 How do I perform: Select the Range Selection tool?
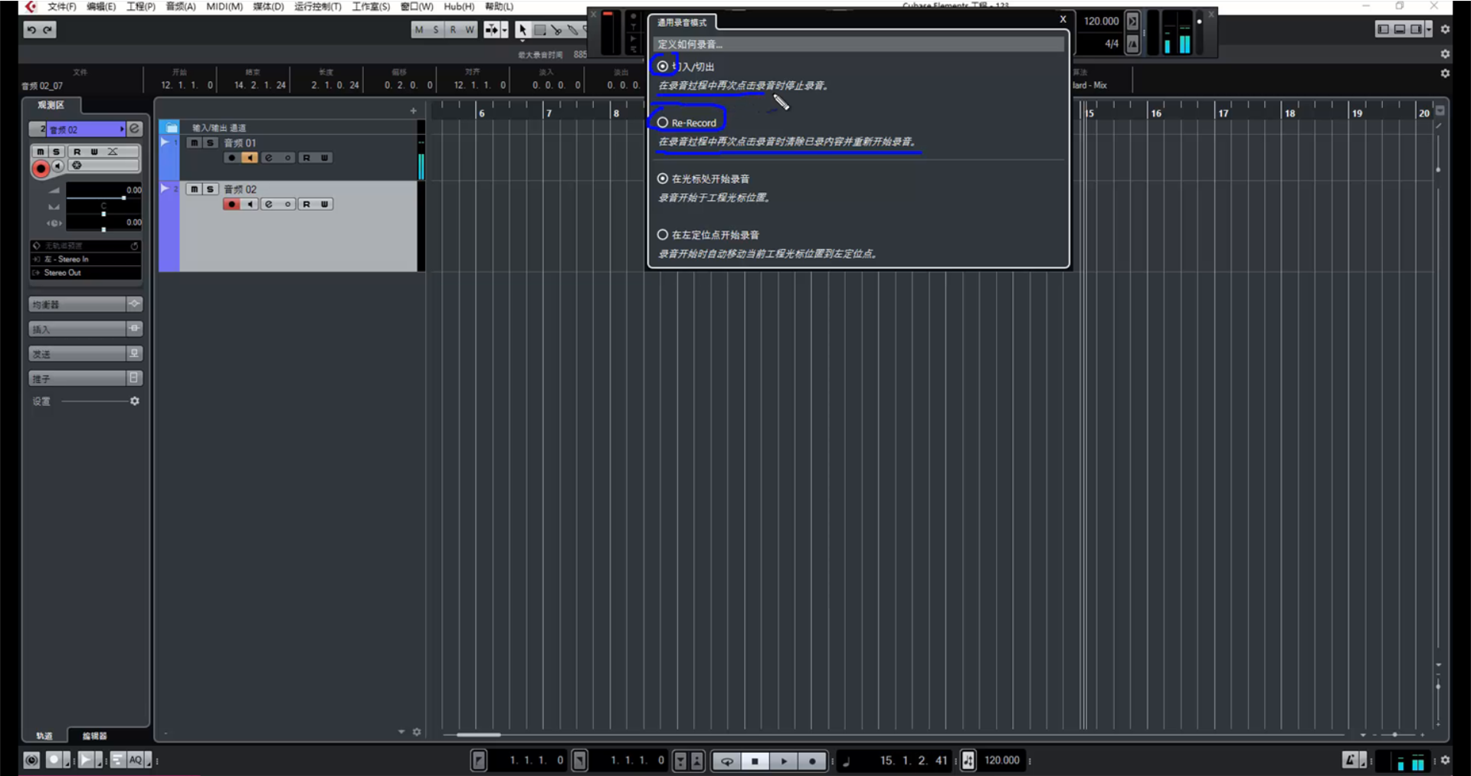pyautogui.click(x=539, y=30)
